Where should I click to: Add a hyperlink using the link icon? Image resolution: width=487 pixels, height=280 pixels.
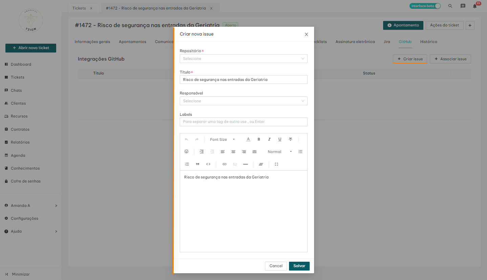(224, 164)
